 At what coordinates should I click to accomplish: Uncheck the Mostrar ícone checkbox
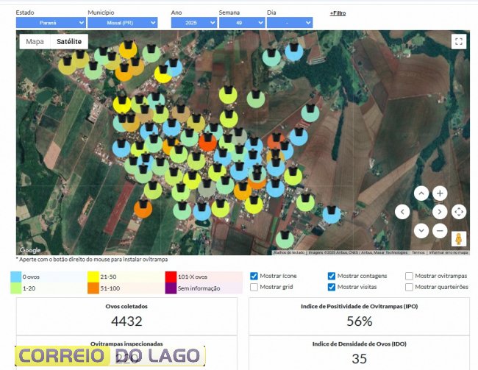(x=254, y=276)
